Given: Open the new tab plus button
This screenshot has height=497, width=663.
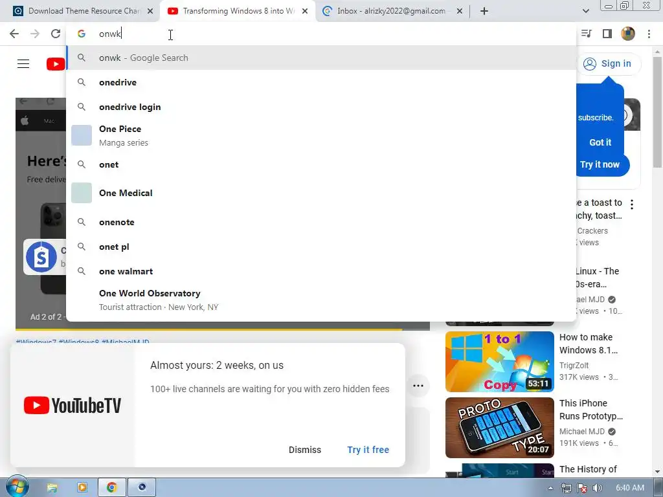Looking at the screenshot, I should (484, 11).
